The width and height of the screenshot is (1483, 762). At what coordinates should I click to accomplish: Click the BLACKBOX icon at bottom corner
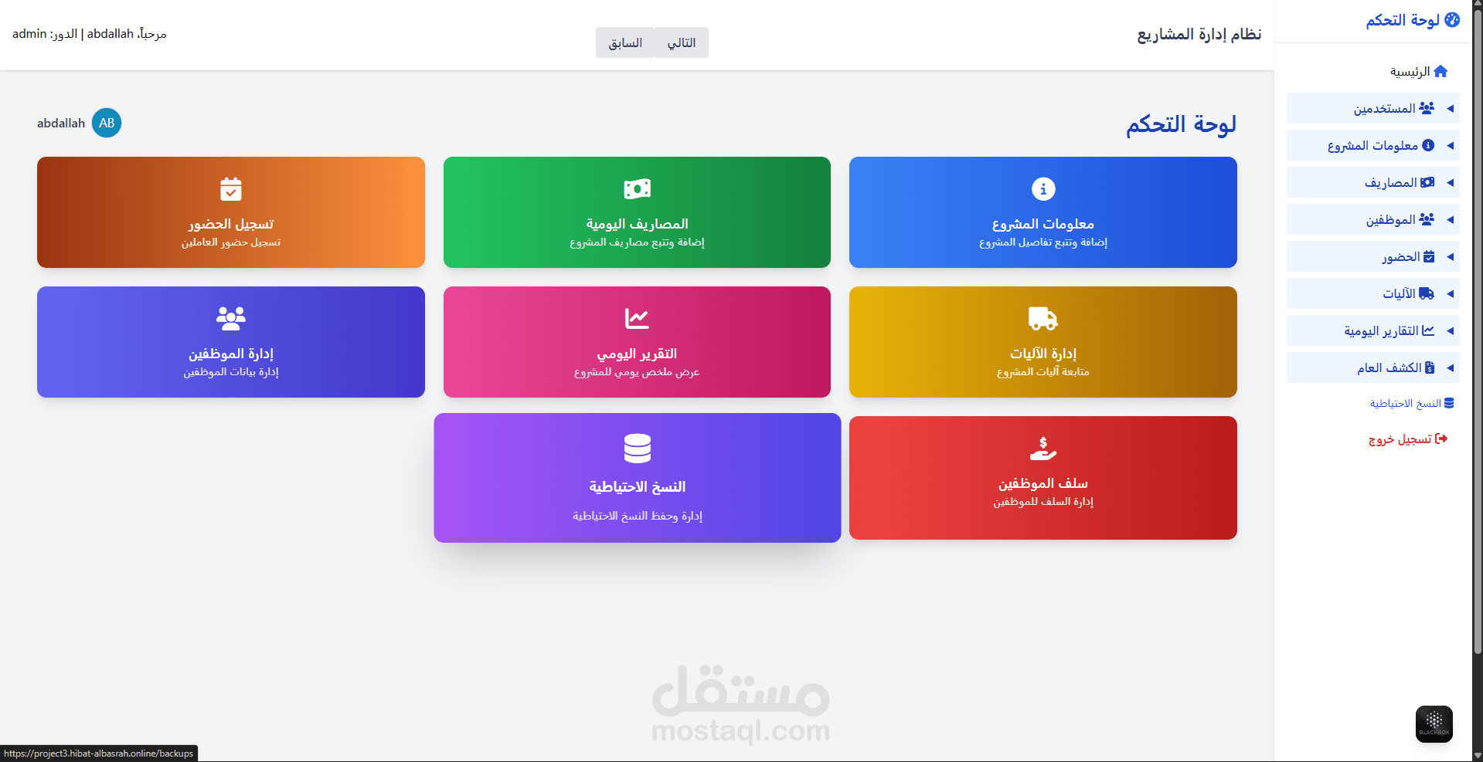1433,723
